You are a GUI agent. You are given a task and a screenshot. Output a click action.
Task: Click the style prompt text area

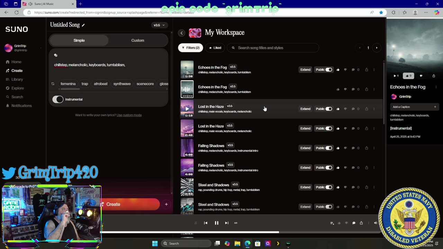coord(109,68)
